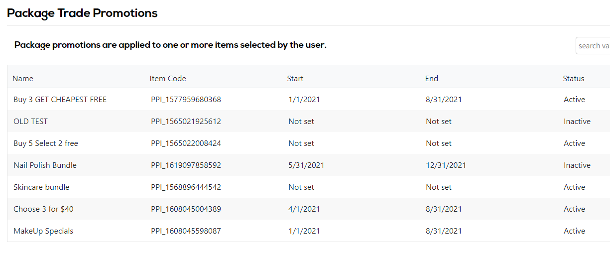The image size is (610, 257).
Task: Open the Skincare bundle promotion
Action: 41,187
